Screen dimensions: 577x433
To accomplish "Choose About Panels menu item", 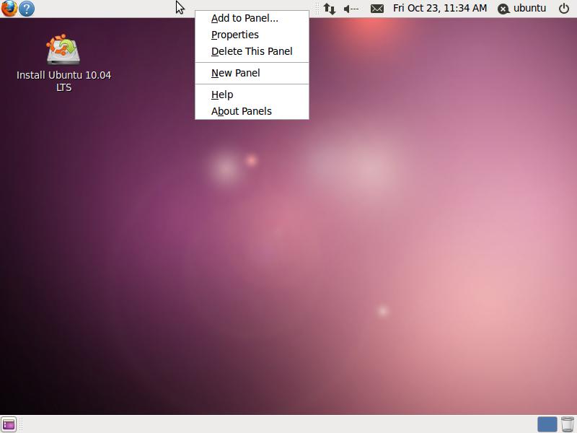I will (x=252, y=111).
